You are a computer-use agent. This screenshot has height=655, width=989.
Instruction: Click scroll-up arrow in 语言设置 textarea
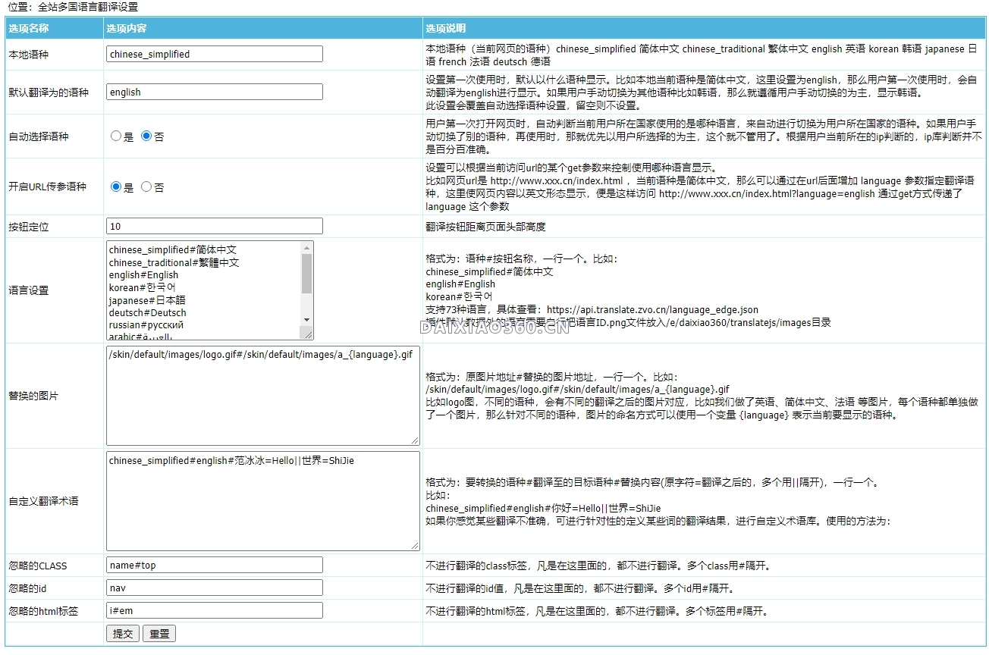tap(307, 248)
